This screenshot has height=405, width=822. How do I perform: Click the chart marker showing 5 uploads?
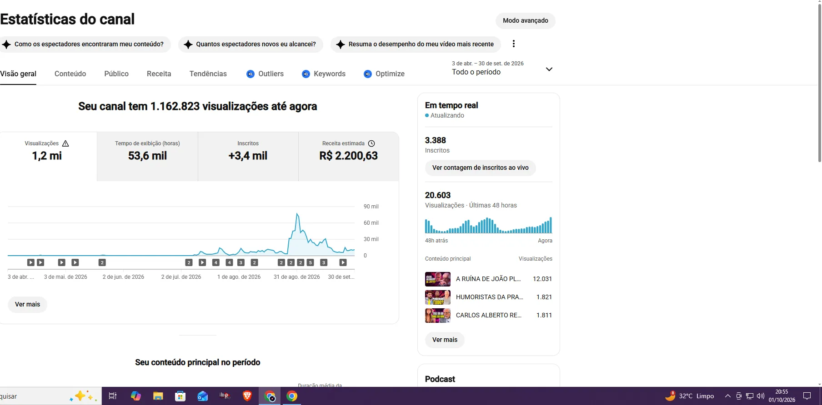(310, 262)
